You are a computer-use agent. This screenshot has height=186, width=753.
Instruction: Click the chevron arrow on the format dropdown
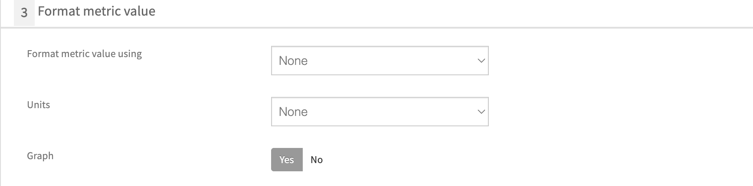coord(481,61)
